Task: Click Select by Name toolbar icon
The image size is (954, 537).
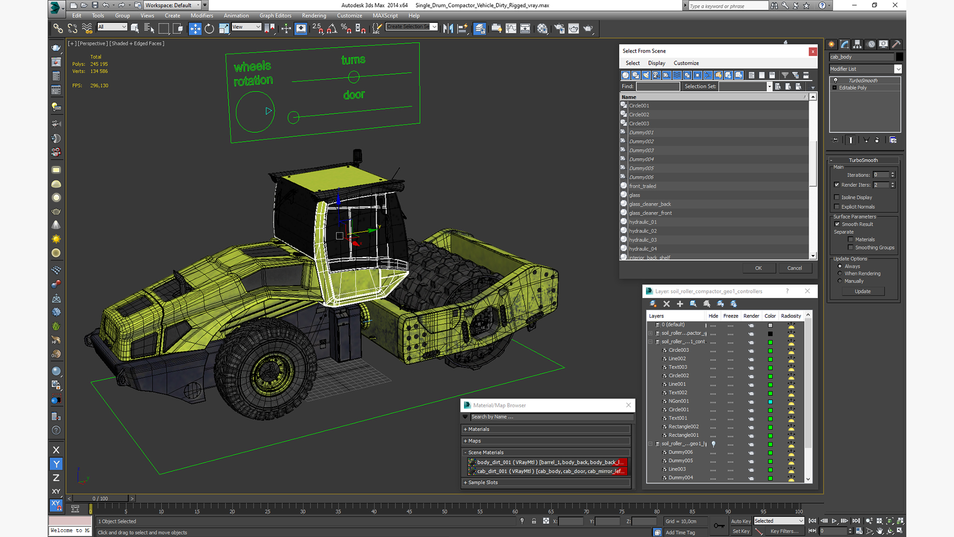Action: point(149,28)
